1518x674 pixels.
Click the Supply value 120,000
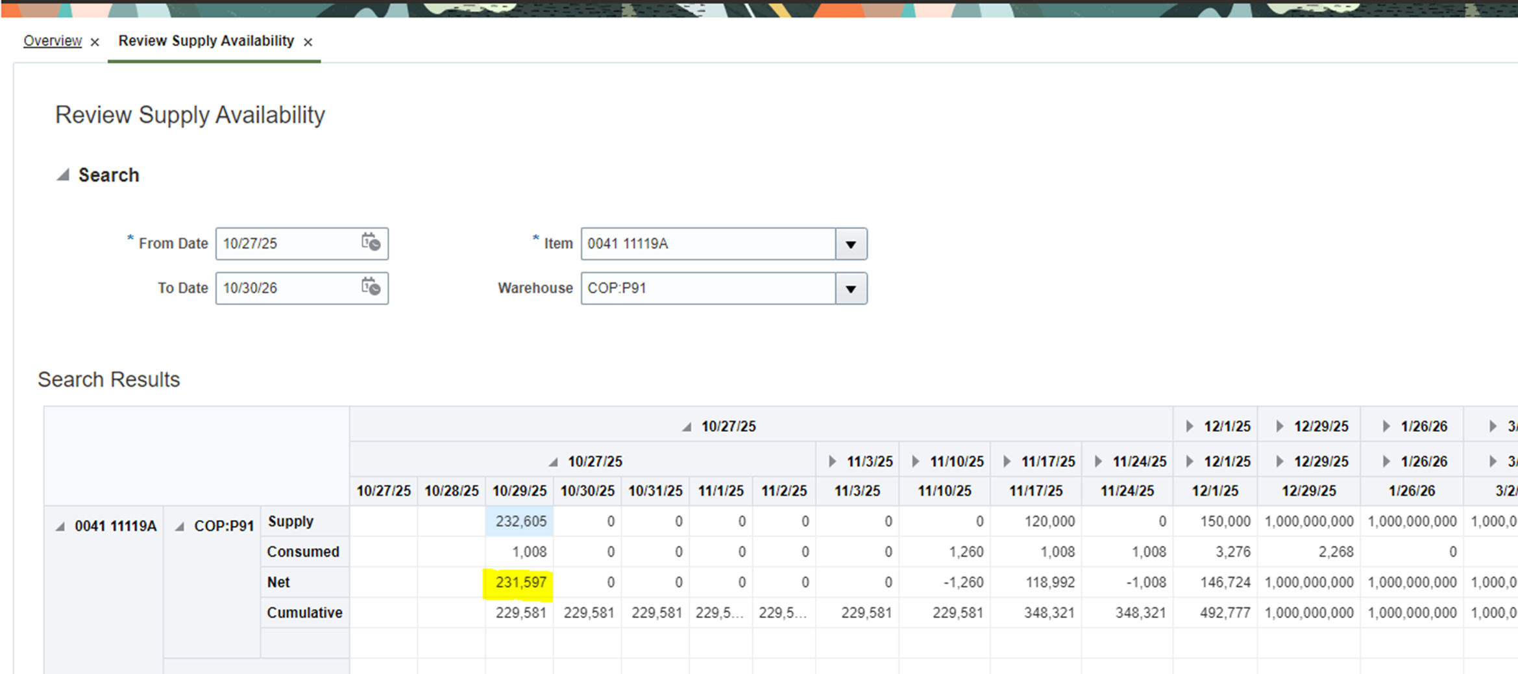click(1036, 521)
